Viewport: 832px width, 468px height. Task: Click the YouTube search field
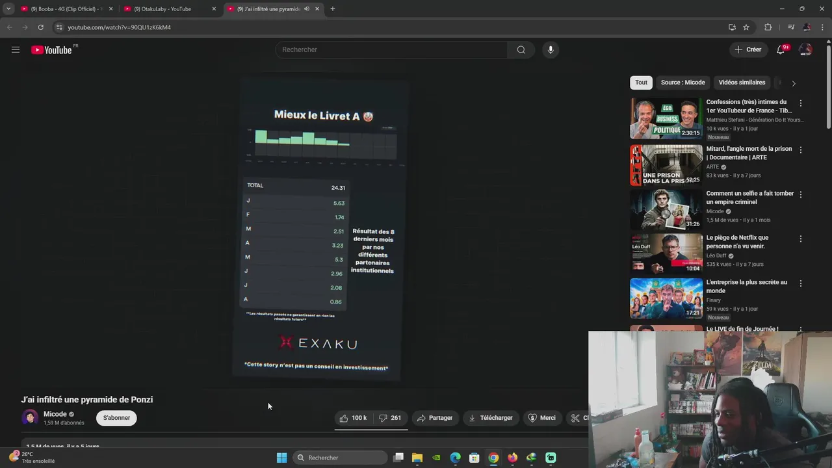[x=392, y=49]
